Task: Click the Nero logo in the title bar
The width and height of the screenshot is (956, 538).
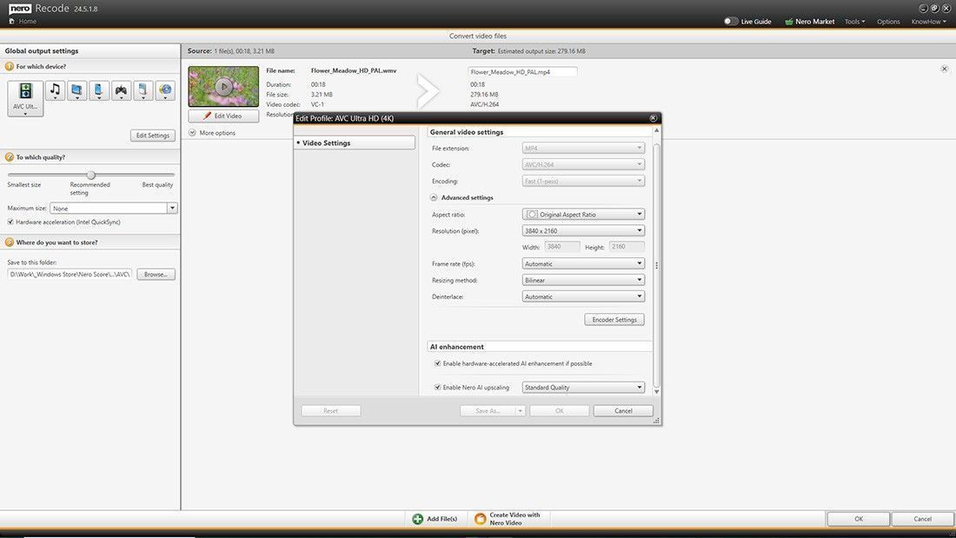Action: click(20, 9)
